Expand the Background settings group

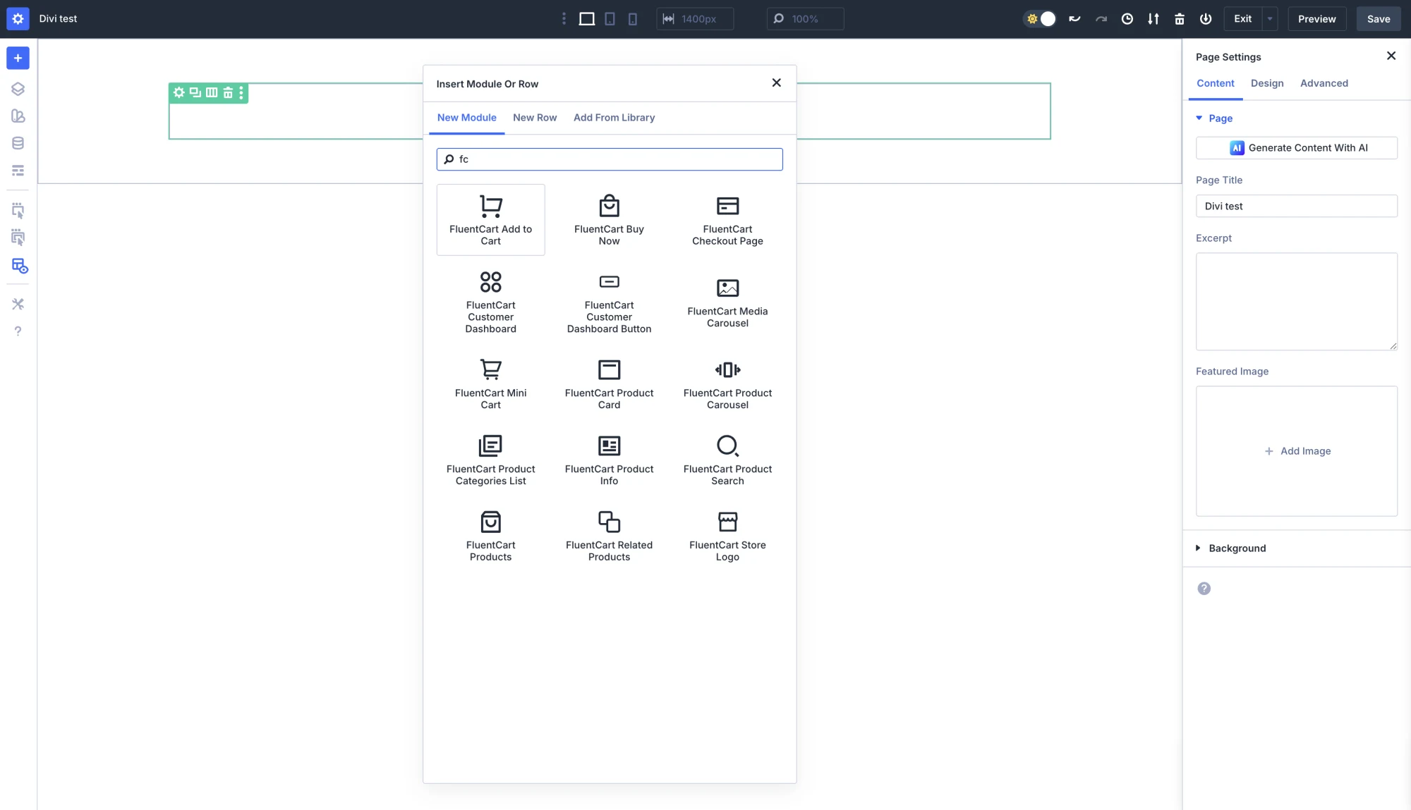tap(1230, 548)
